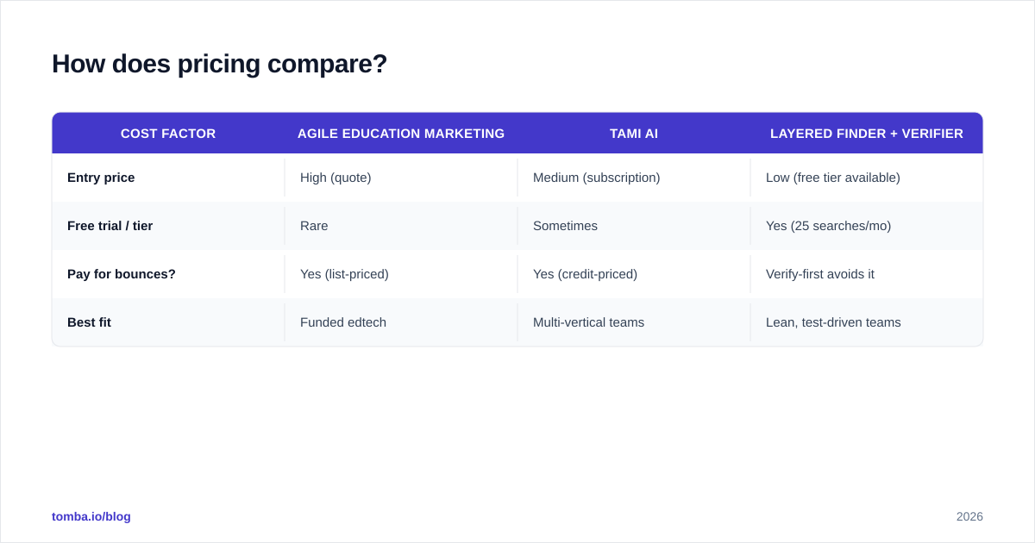Select the 'Free trial / tier' row label
The image size is (1035, 543).
110,226
